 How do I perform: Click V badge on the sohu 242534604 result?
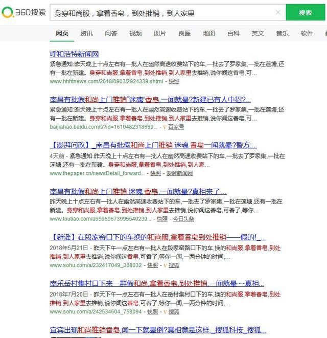(x=165, y=312)
